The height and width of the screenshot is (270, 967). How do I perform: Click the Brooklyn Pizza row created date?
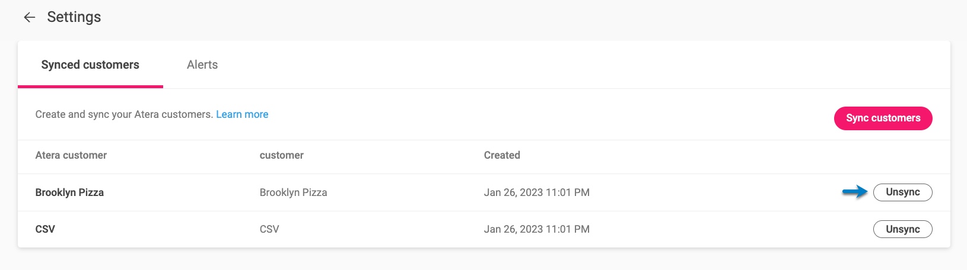(537, 192)
